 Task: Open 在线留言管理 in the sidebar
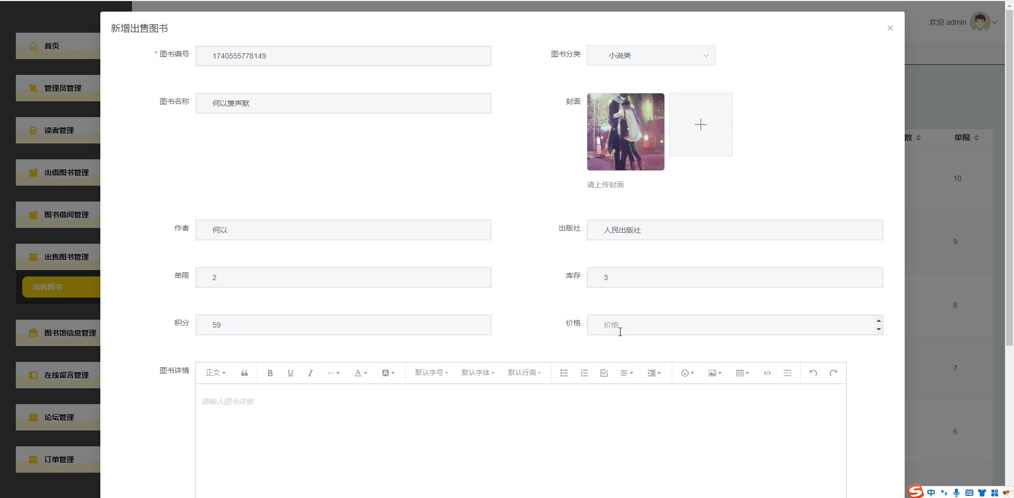click(58, 375)
